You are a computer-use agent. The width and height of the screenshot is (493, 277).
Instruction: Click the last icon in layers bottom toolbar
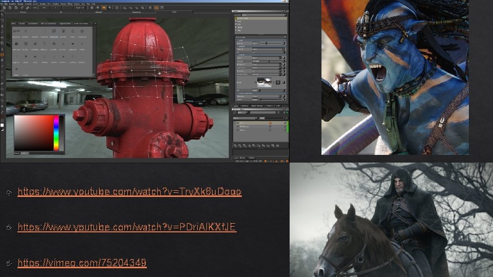click(x=277, y=146)
